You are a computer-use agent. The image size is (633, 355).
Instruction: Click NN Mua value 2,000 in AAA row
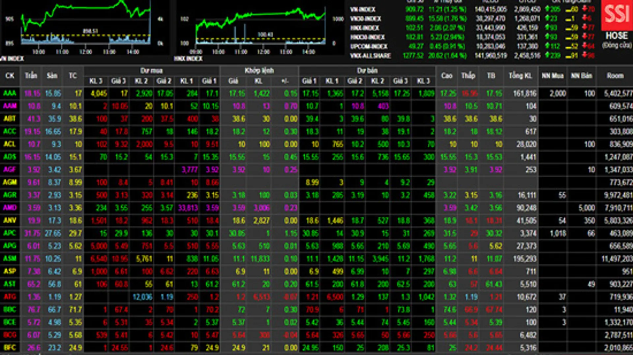(x=558, y=93)
